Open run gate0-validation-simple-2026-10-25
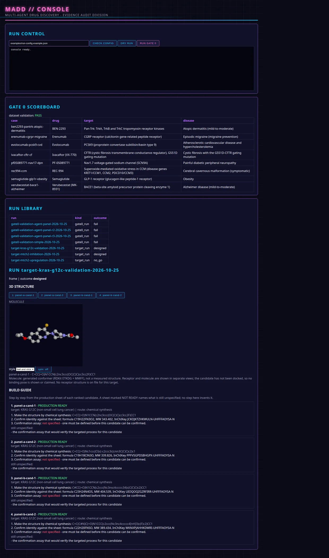Screen dimensions: 329x558 pyautogui.click(x=35, y=242)
